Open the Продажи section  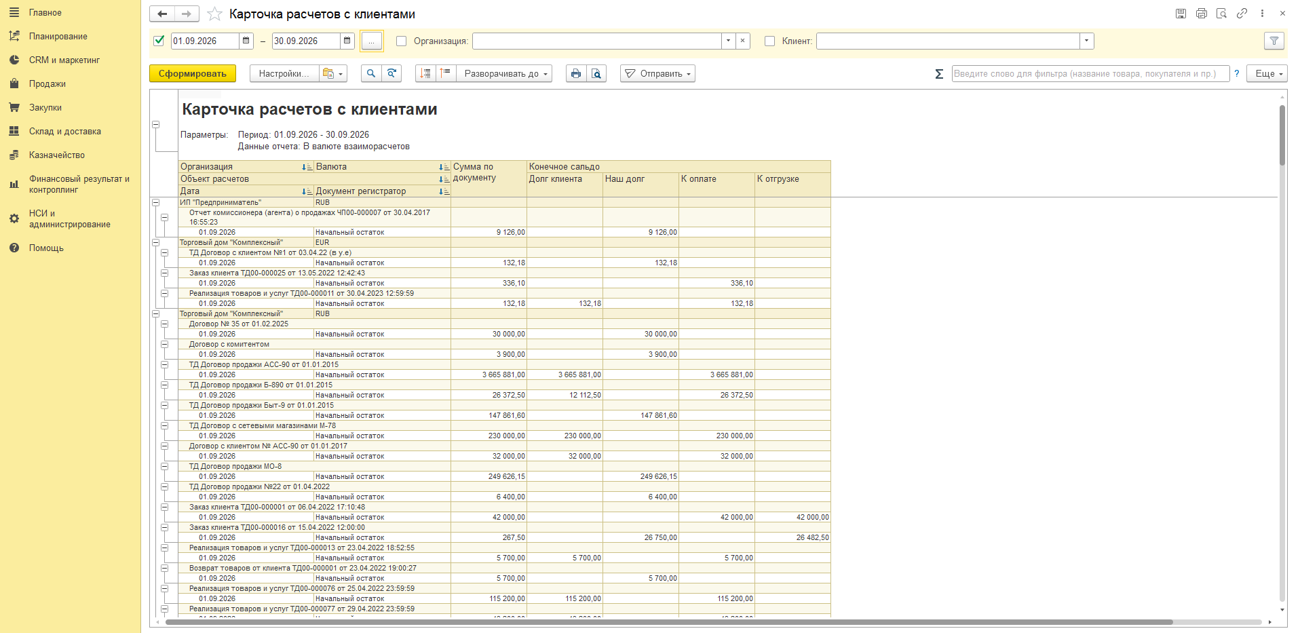pyautogui.click(x=47, y=83)
